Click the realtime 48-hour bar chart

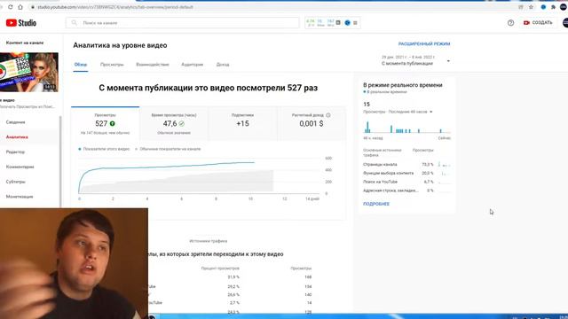406,128
